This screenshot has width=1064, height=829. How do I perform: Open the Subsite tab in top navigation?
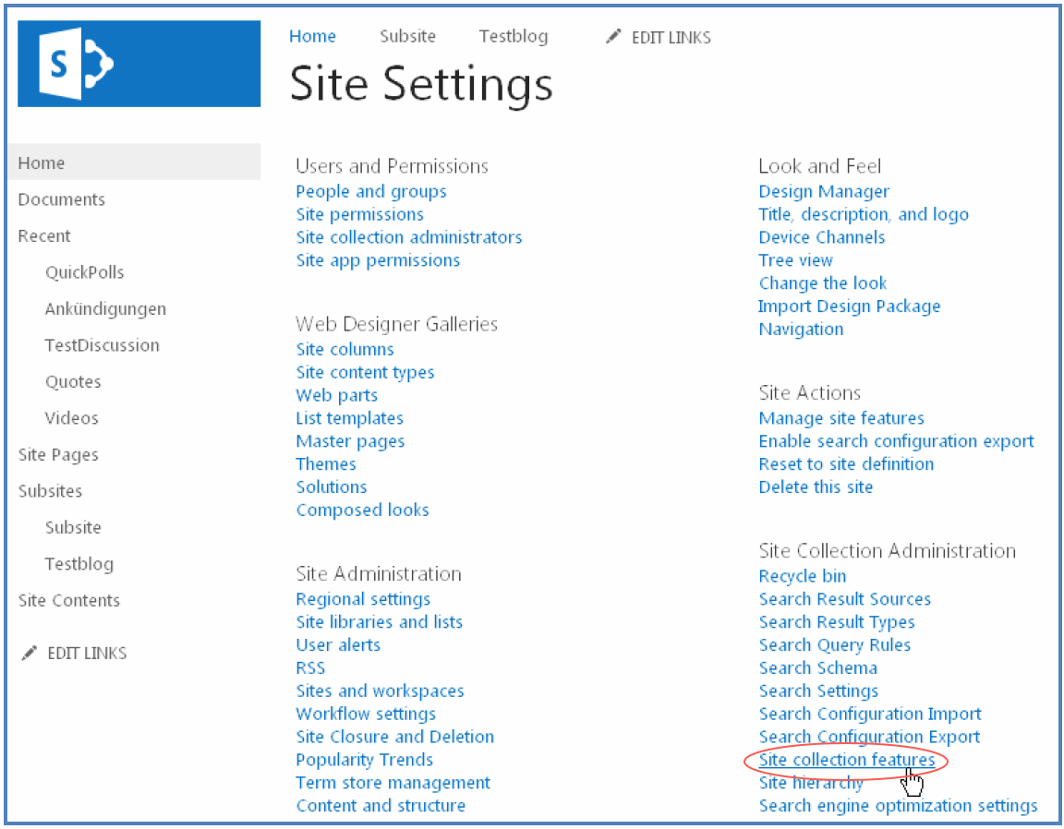pyautogui.click(x=407, y=37)
